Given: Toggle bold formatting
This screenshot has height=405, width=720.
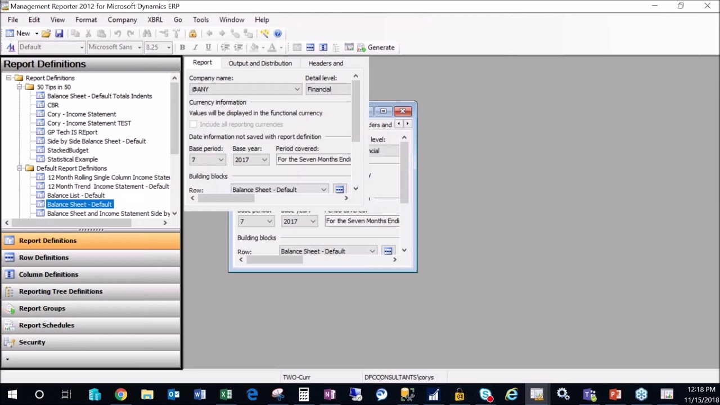Looking at the screenshot, I should (x=182, y=47).
